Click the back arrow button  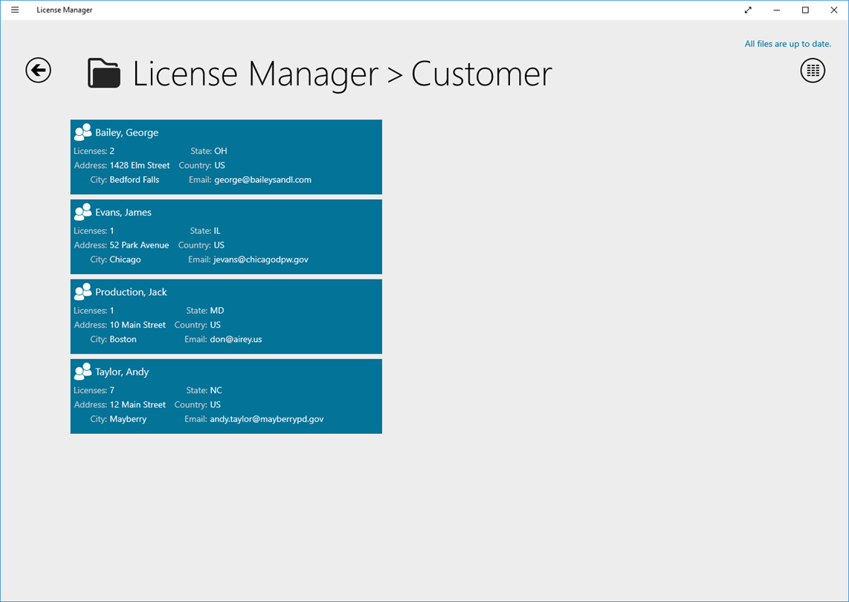(x=39, y=71)
